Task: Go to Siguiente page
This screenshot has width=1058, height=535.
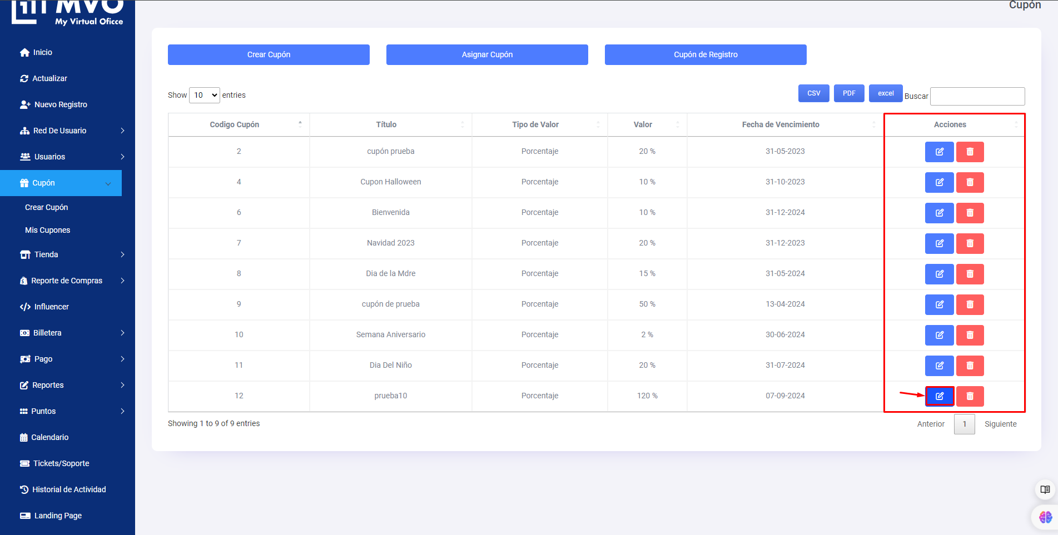Action: [1000, 424]
